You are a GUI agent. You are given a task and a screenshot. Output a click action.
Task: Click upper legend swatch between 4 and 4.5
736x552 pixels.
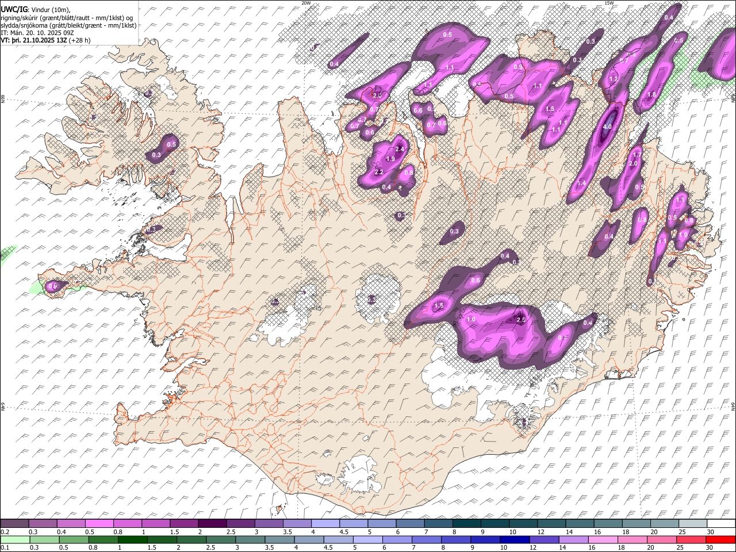(325, 524)
